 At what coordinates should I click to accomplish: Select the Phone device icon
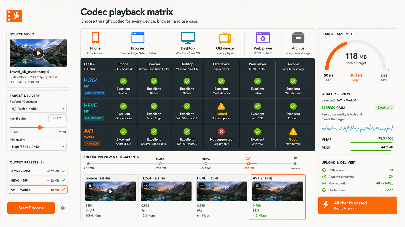click(95, 38)
